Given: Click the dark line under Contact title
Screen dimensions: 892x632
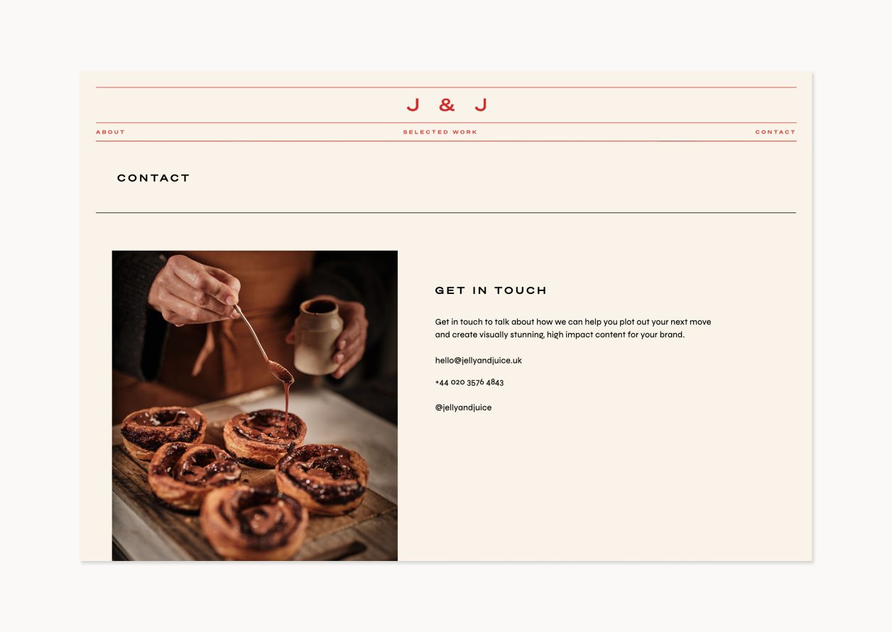Looking at the screenshot, I should click(446, 212).
